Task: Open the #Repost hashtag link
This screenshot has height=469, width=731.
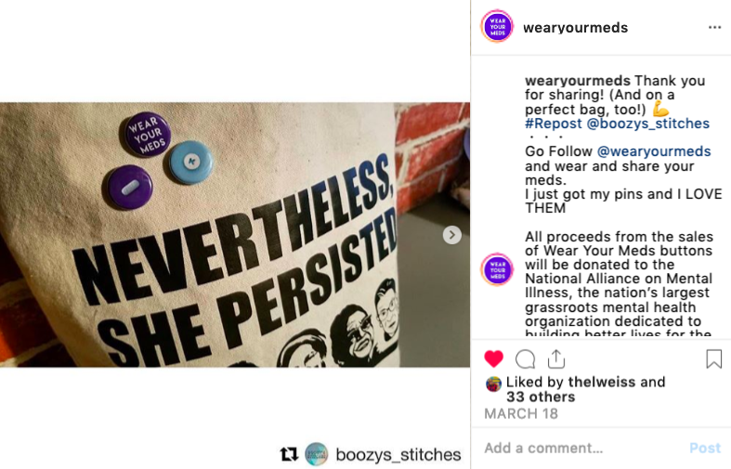Action: tap(554, 124)
